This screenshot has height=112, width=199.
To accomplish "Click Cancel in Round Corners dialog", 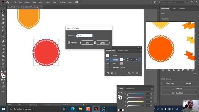I will pyautogui.click(x=102, y=43).
